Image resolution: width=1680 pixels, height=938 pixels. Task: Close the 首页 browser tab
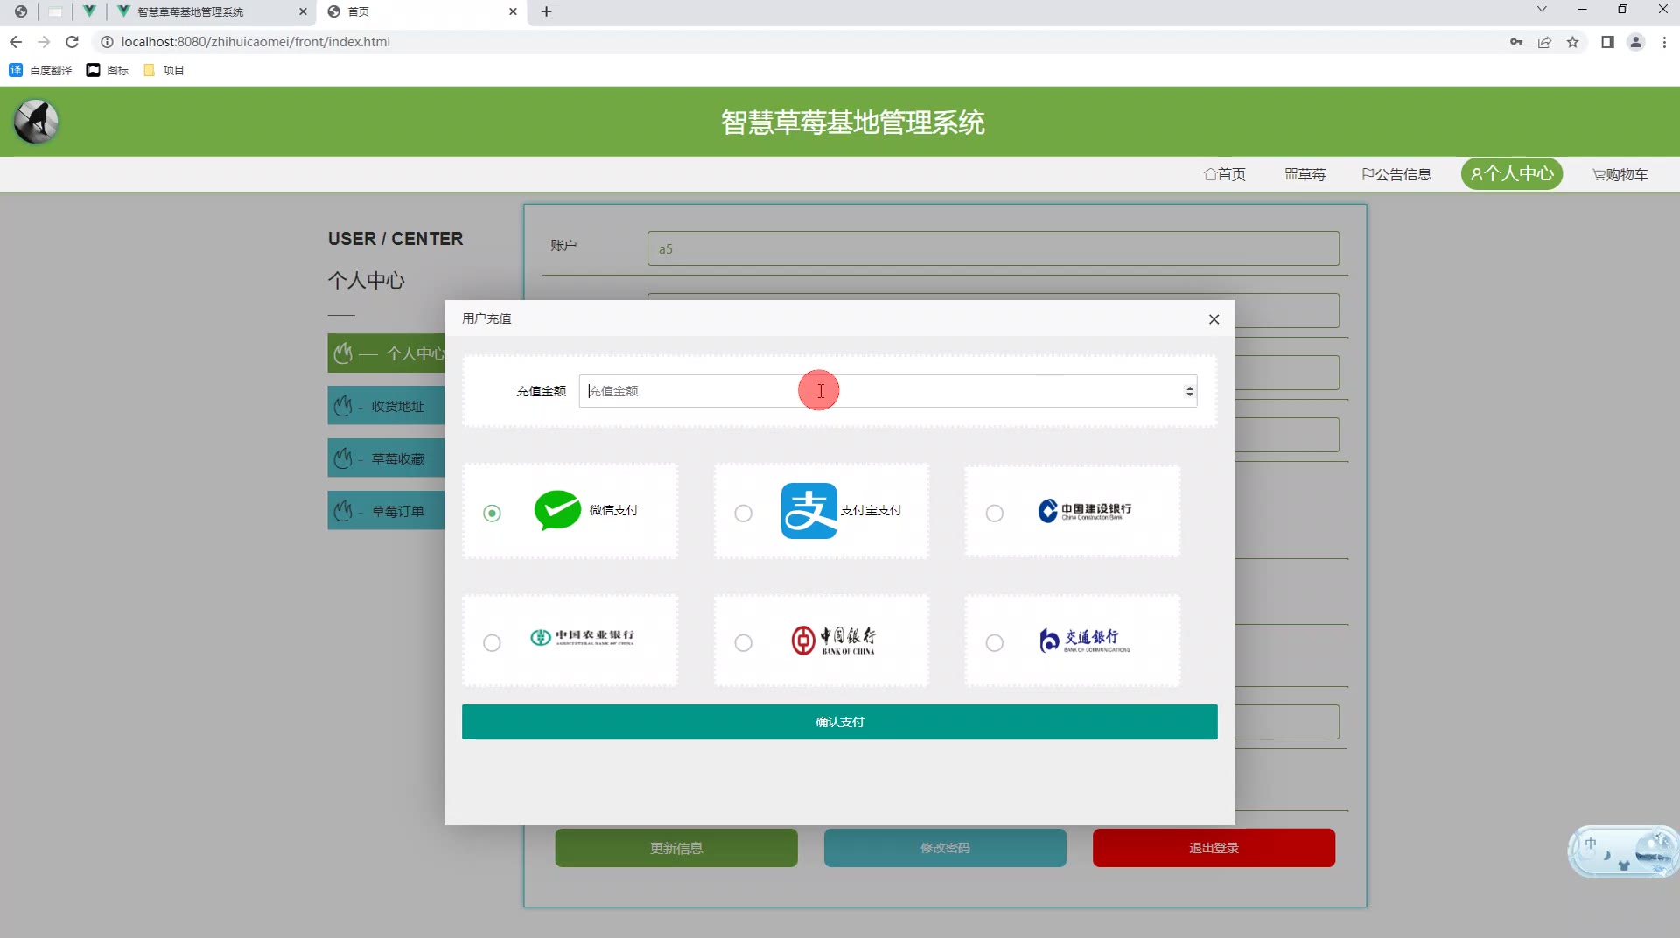tap(513, 11)
